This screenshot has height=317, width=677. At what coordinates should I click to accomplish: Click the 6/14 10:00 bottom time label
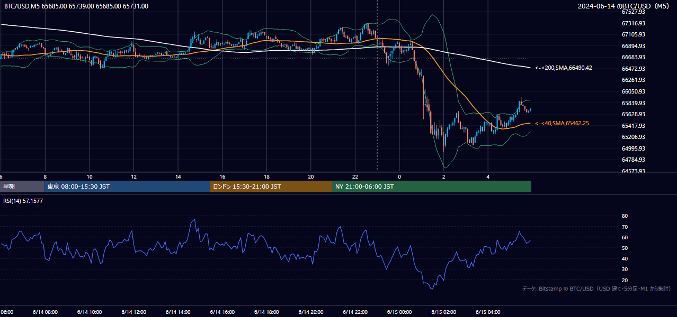coord(90,312)
